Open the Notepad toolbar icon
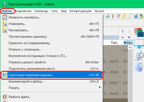The width and height of the screenshot is (144, 102). pos(107,16)
